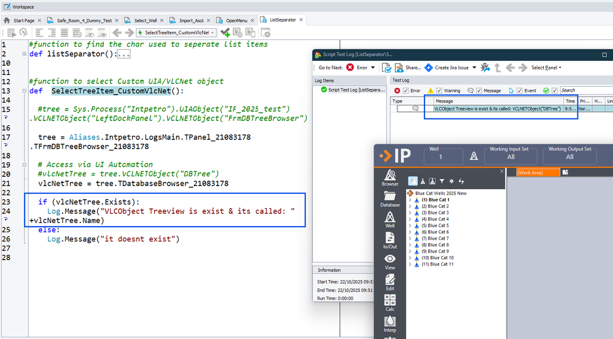Viewport: 613px width, 339px height.
Task: Toggle the Warning filter checkbox
Action: (439, 91)
